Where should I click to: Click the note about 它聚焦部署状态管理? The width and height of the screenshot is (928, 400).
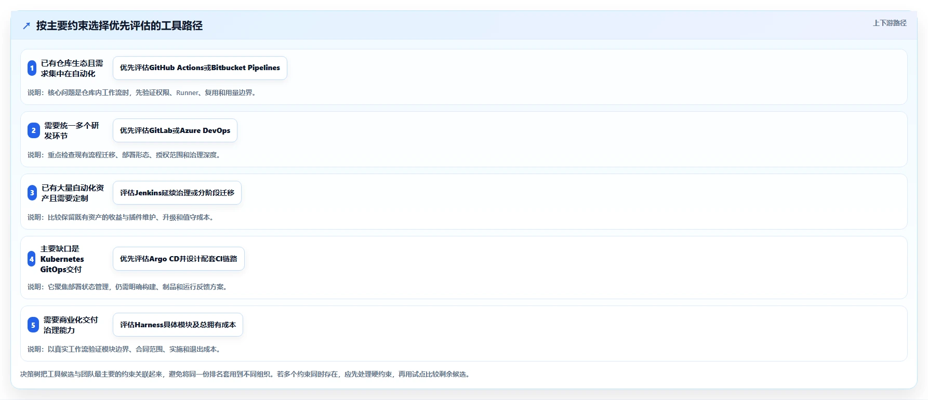pos(128,287)
